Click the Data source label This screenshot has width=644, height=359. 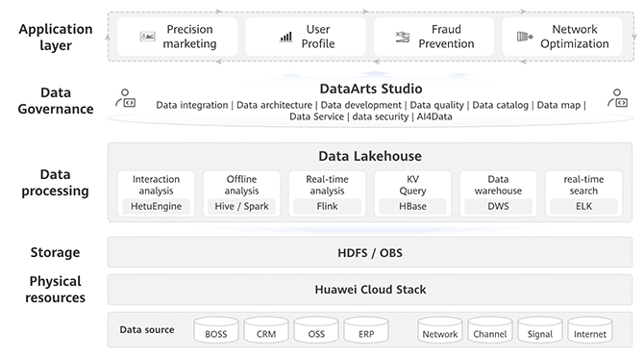coord(147,330)
